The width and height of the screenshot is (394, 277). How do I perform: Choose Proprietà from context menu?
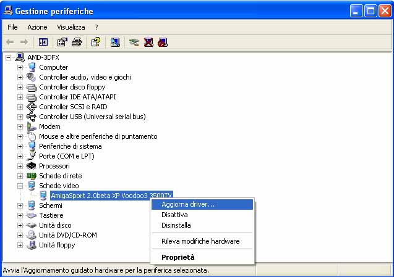pyautogui.click(x=202, y=257)
